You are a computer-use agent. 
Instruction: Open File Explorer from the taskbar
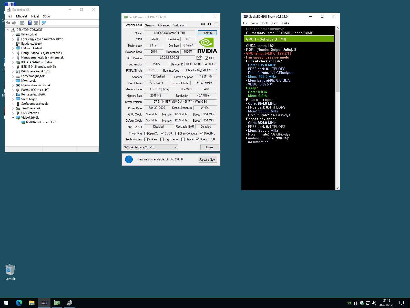pyautogui.click(x=32, y=303)
